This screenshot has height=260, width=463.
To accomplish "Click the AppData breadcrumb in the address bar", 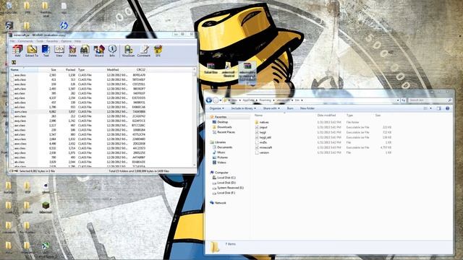I will tap(248, 100).
